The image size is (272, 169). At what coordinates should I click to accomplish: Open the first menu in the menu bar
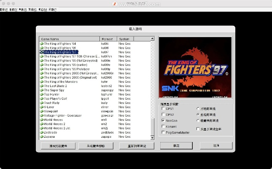[x=3, y=9]
